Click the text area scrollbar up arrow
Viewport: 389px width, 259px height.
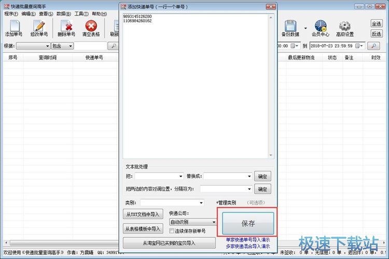(271, 17)
